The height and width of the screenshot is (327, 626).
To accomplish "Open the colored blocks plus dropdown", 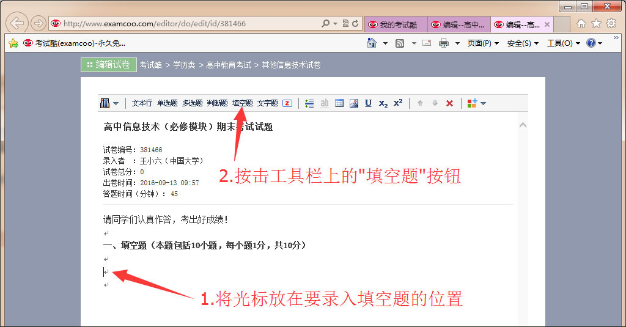I will 476,103.
